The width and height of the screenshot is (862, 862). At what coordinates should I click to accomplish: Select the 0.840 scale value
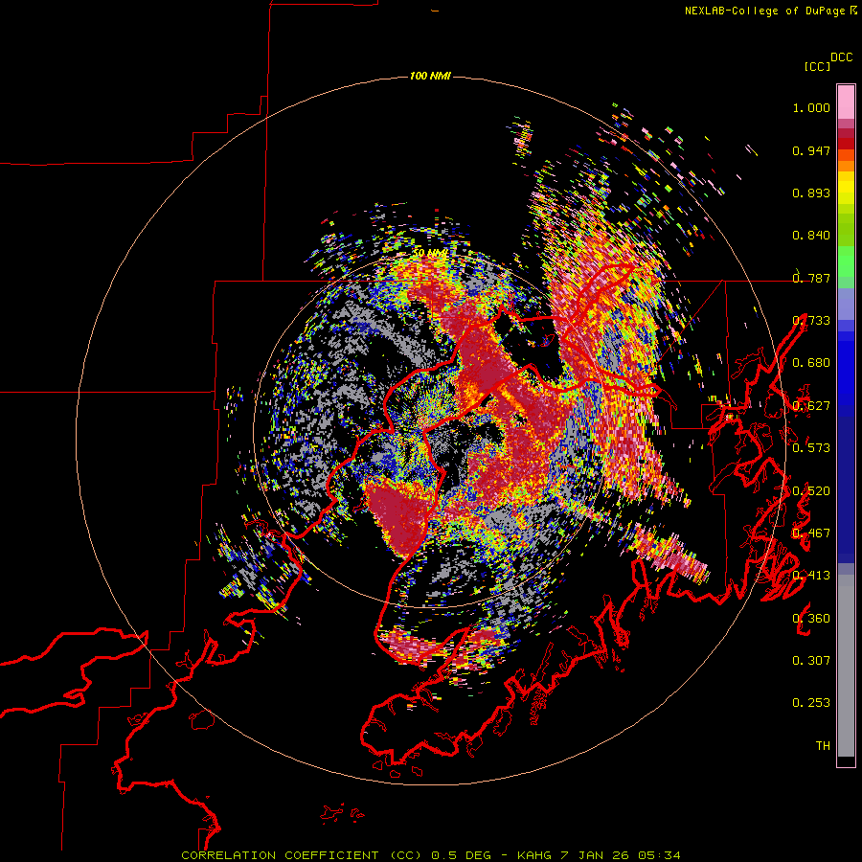point(811,236)
